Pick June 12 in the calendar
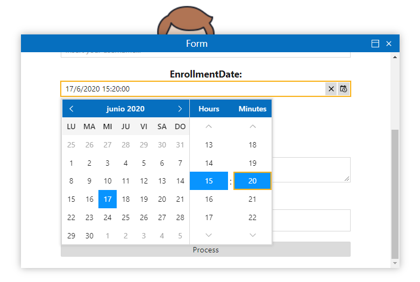The height and width of the screenshot is (282, 420). [144, 181]
